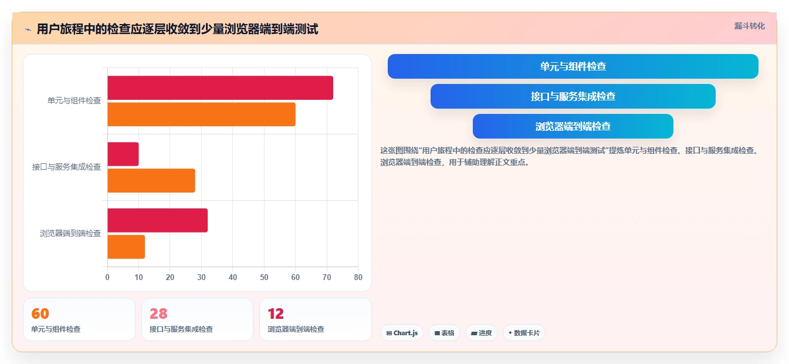This screenshot has height=364, width=789.
Task: Select the 浏览器端到端检查 funnel stage
Action: pyautogui.click(x=573, y=126)
